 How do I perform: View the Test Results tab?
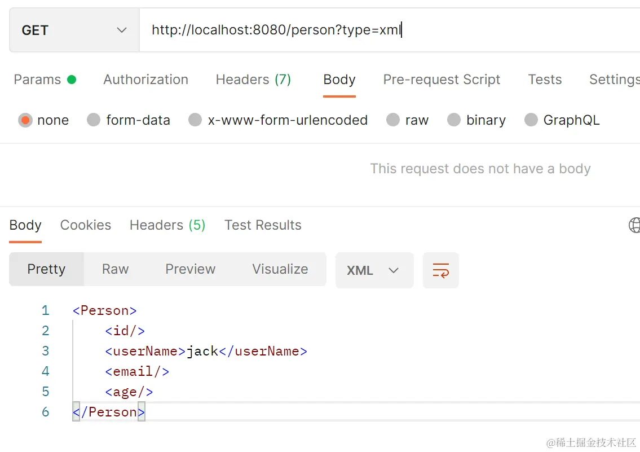pos(262,225)
